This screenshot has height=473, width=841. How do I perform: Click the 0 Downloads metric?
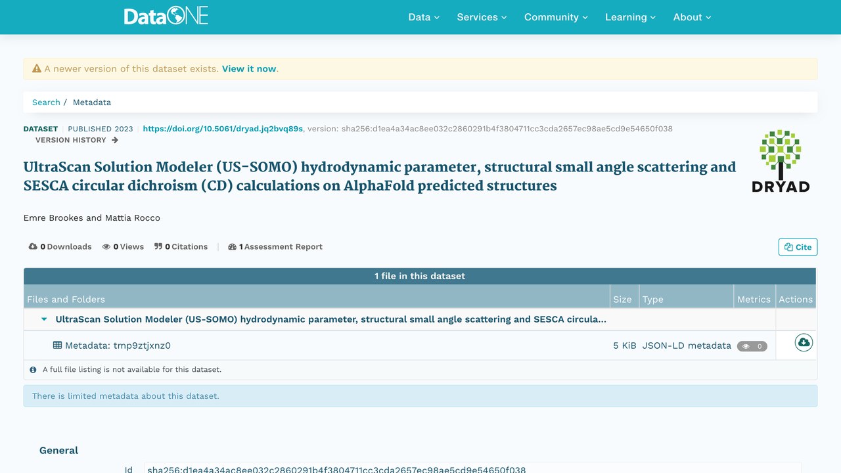60,247
